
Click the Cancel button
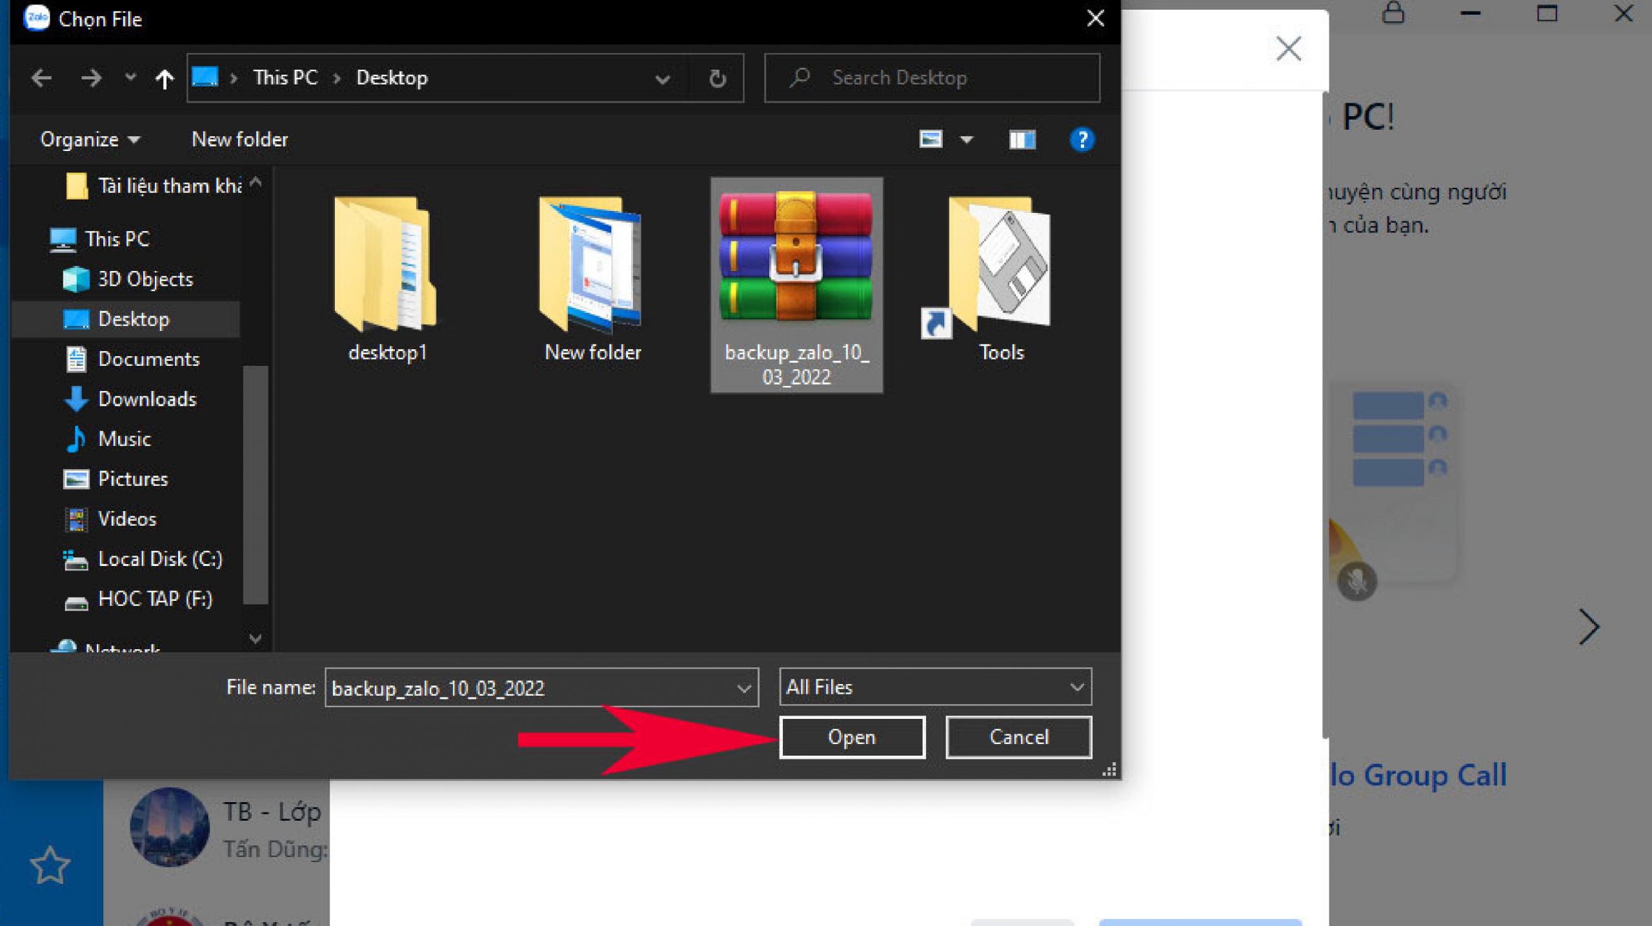[1018, 737]
